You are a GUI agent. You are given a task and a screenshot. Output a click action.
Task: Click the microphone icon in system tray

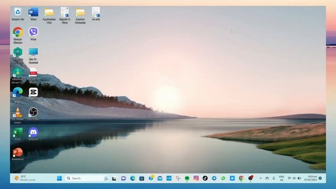coord(274,178)
